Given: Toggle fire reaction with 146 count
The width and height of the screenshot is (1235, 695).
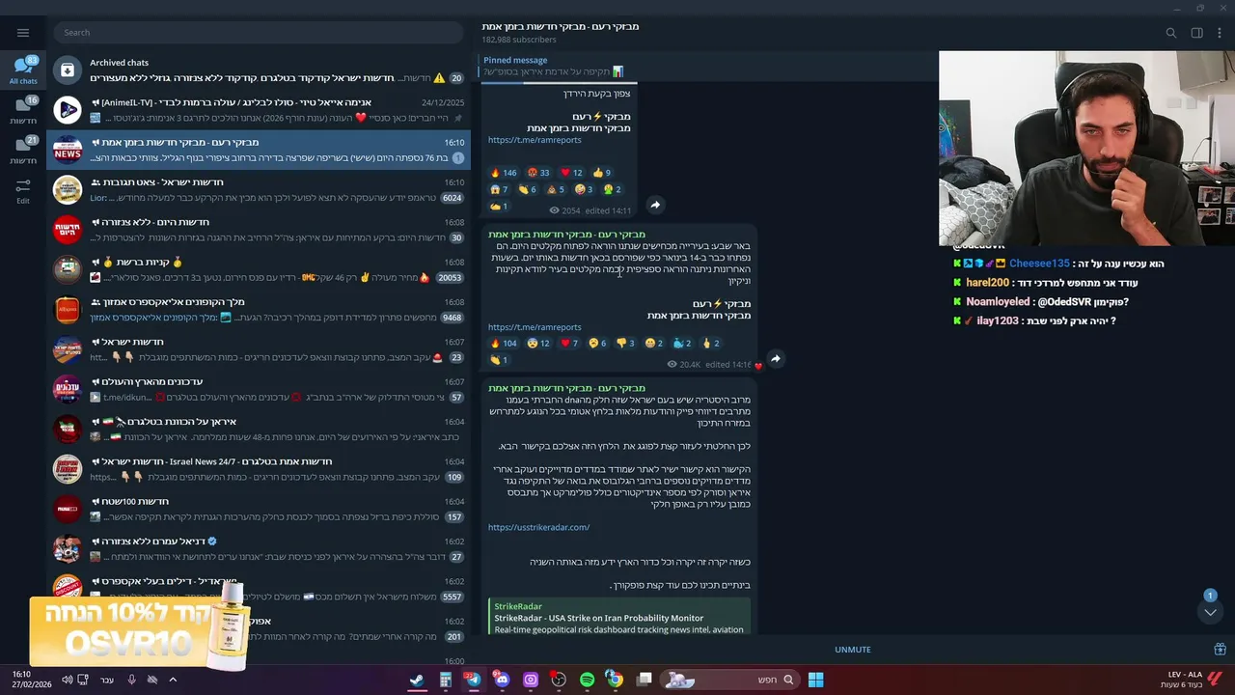Looking at the screenshot, I should click(x=504, y=173).
